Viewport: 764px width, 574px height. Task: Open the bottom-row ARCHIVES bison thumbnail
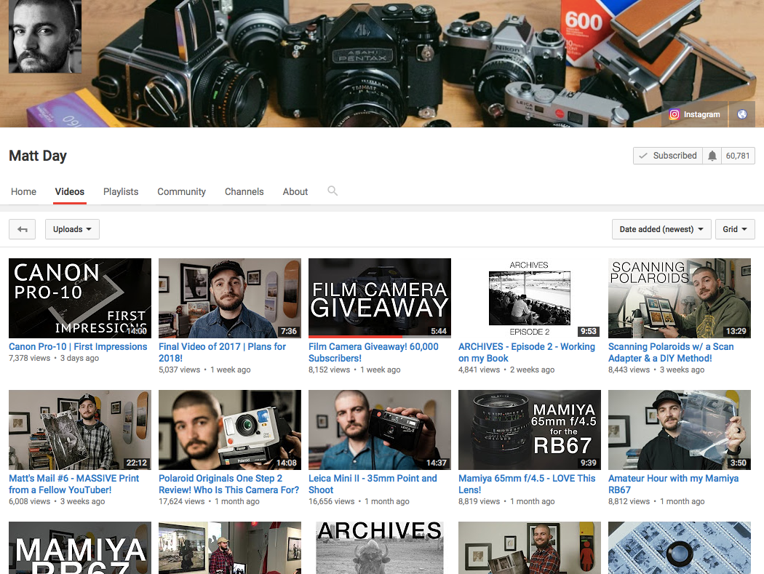[380, 548]
